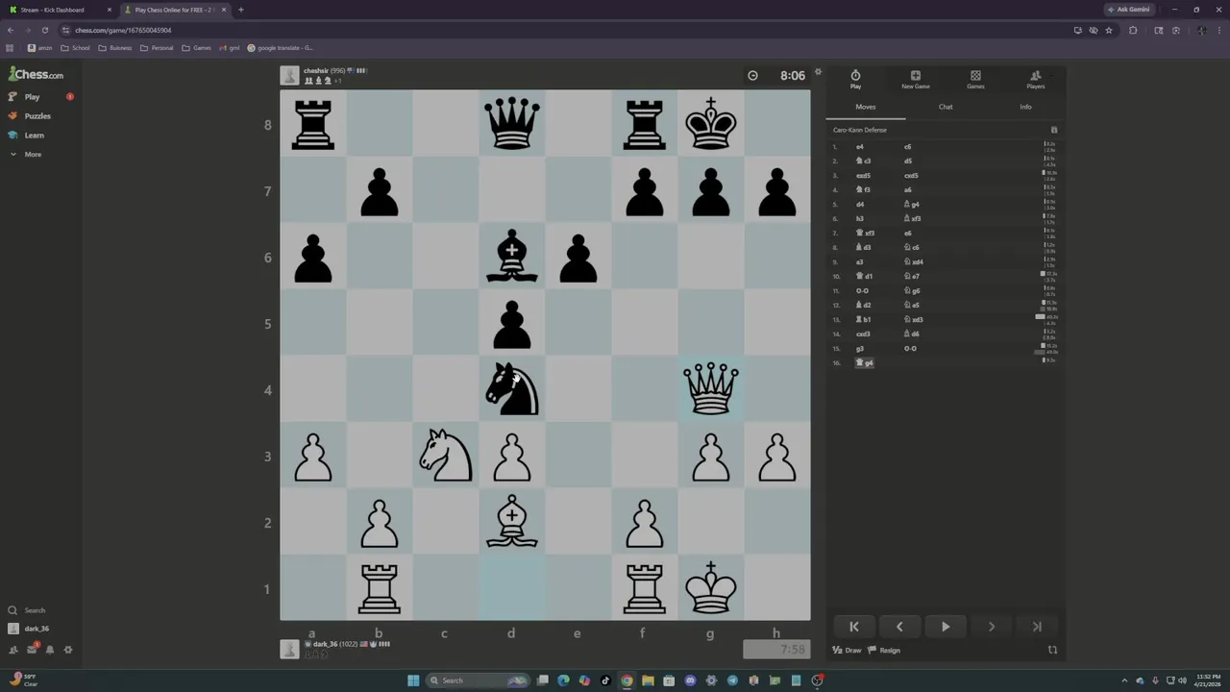The image size is (1230, 692).
Task: Click dark_36's avatar below the board
Action: pyautogui.click(x=289, y=649)
